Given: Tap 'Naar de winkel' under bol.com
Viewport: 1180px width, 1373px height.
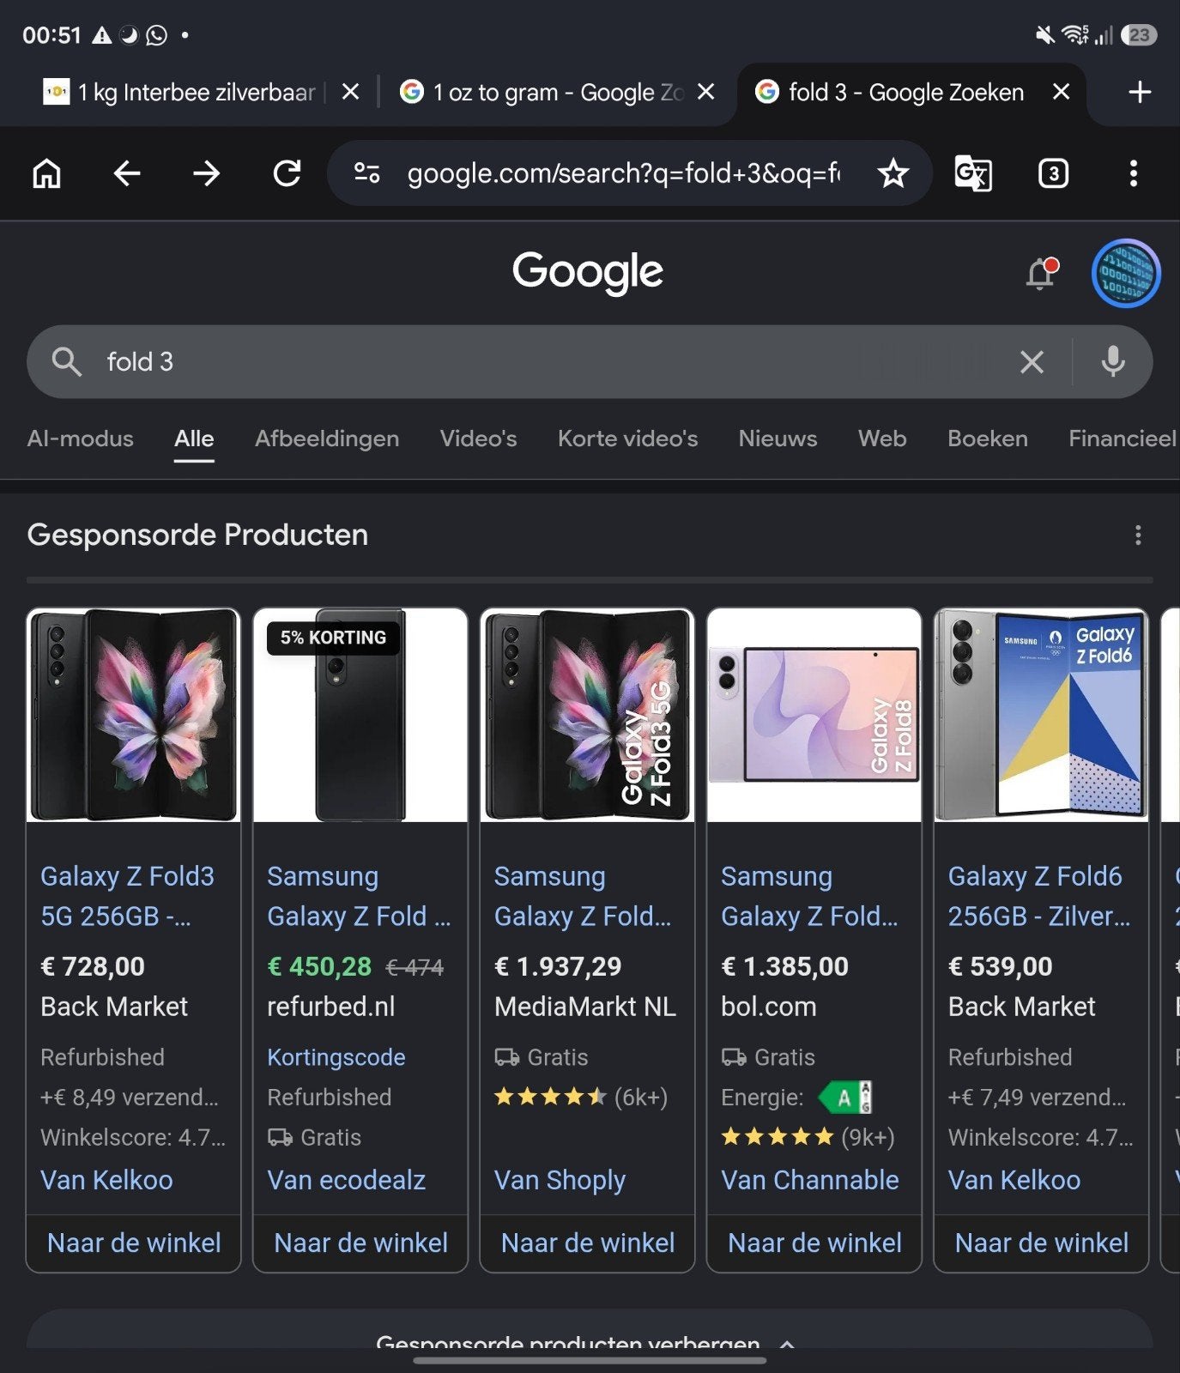Looking at the screenshot, I should 814,1243.
